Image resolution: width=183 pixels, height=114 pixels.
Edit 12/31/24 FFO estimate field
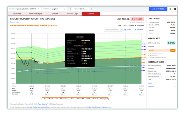coord(63,89)
